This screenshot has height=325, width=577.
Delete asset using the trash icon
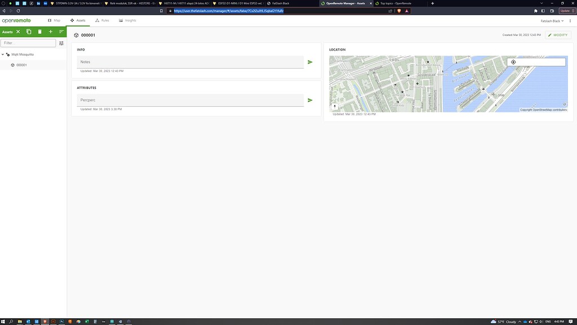39,32
